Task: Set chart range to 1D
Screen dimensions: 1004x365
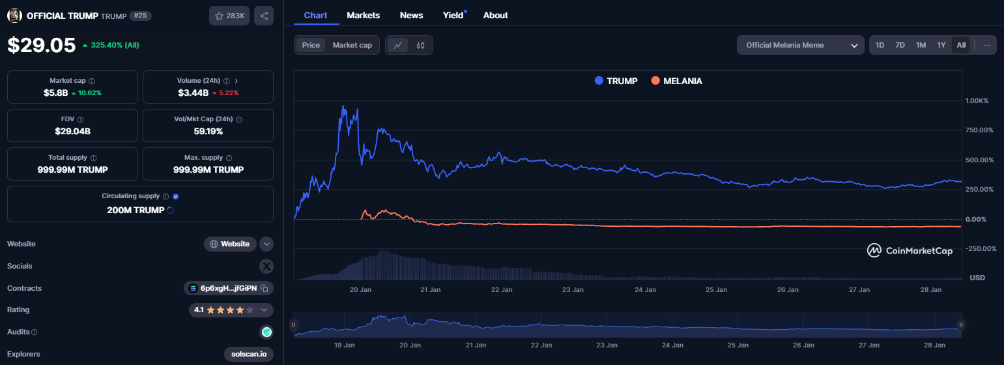Action: click(880, 45)
